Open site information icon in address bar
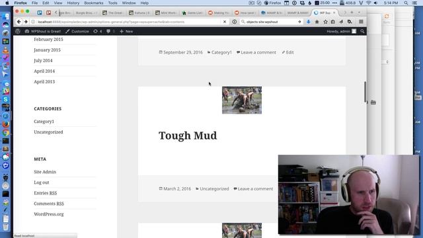 pos(33,22)
